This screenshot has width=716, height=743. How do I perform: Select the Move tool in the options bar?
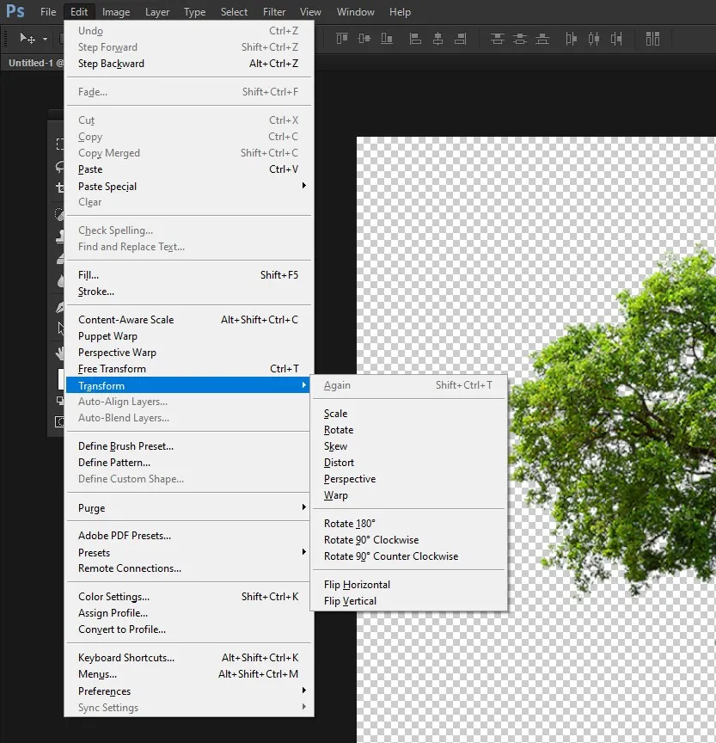tap(27, 39)
